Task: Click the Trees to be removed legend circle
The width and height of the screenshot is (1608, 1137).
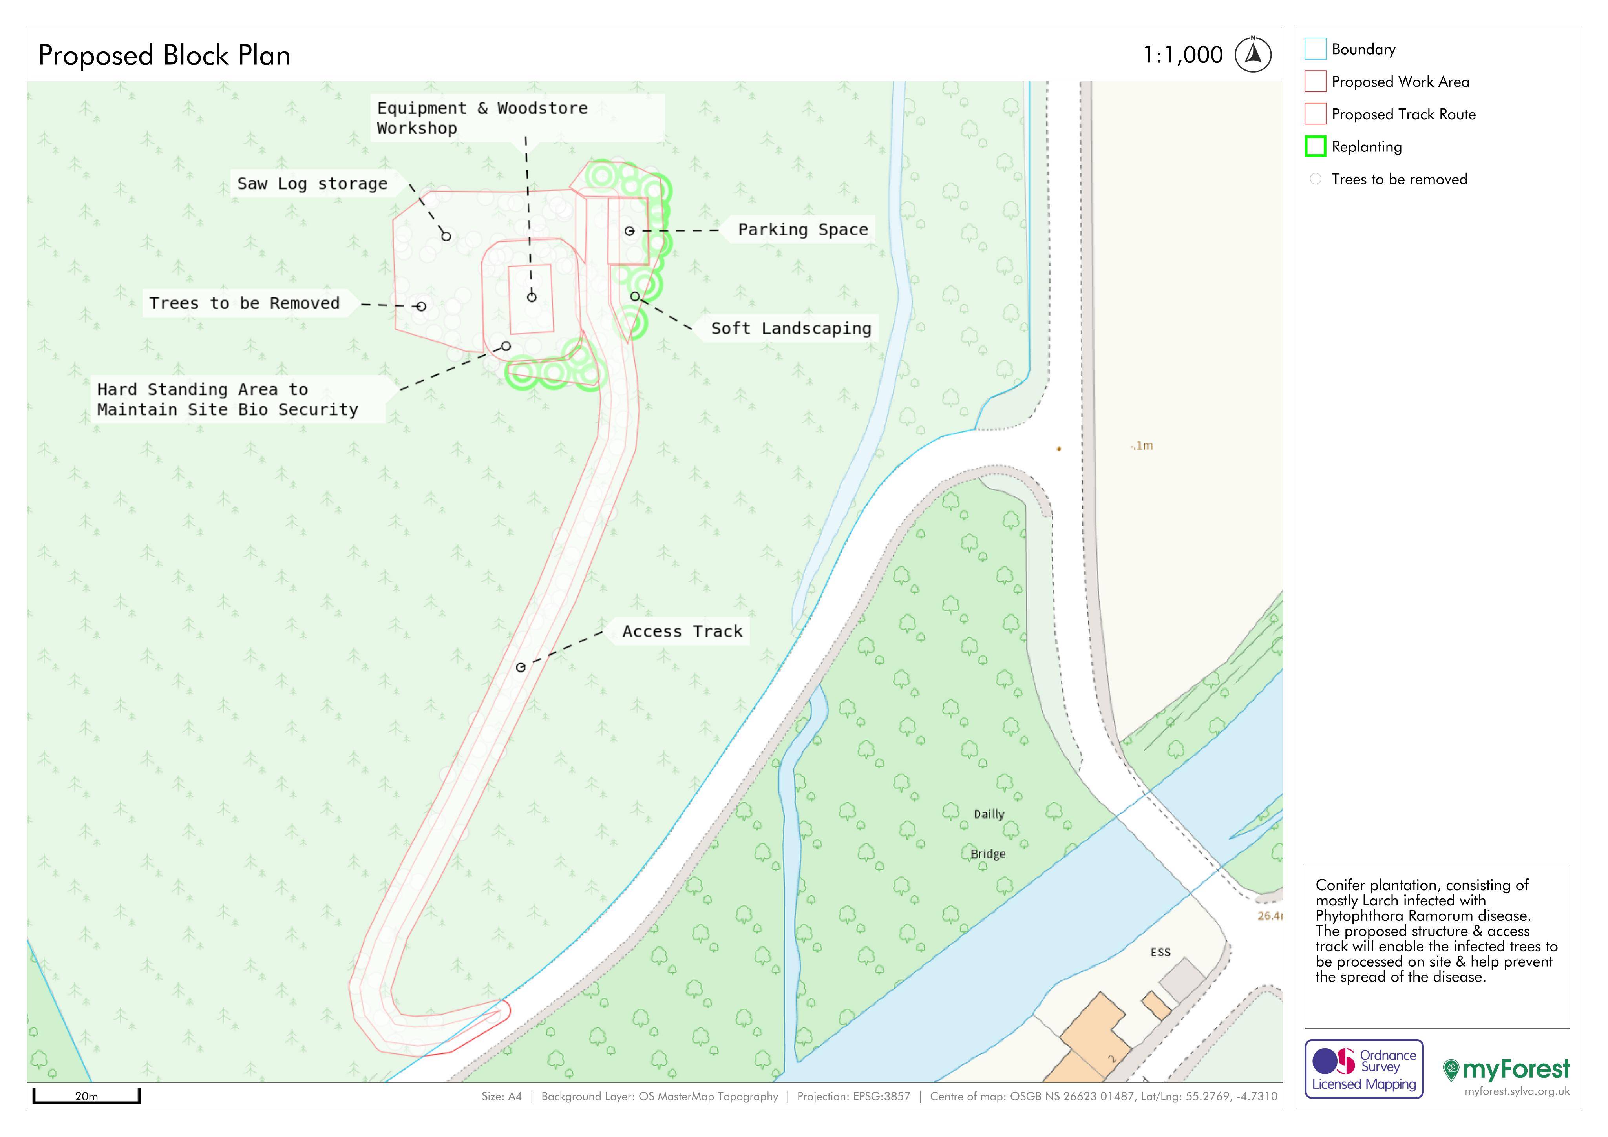Action: pos(1315,179)
